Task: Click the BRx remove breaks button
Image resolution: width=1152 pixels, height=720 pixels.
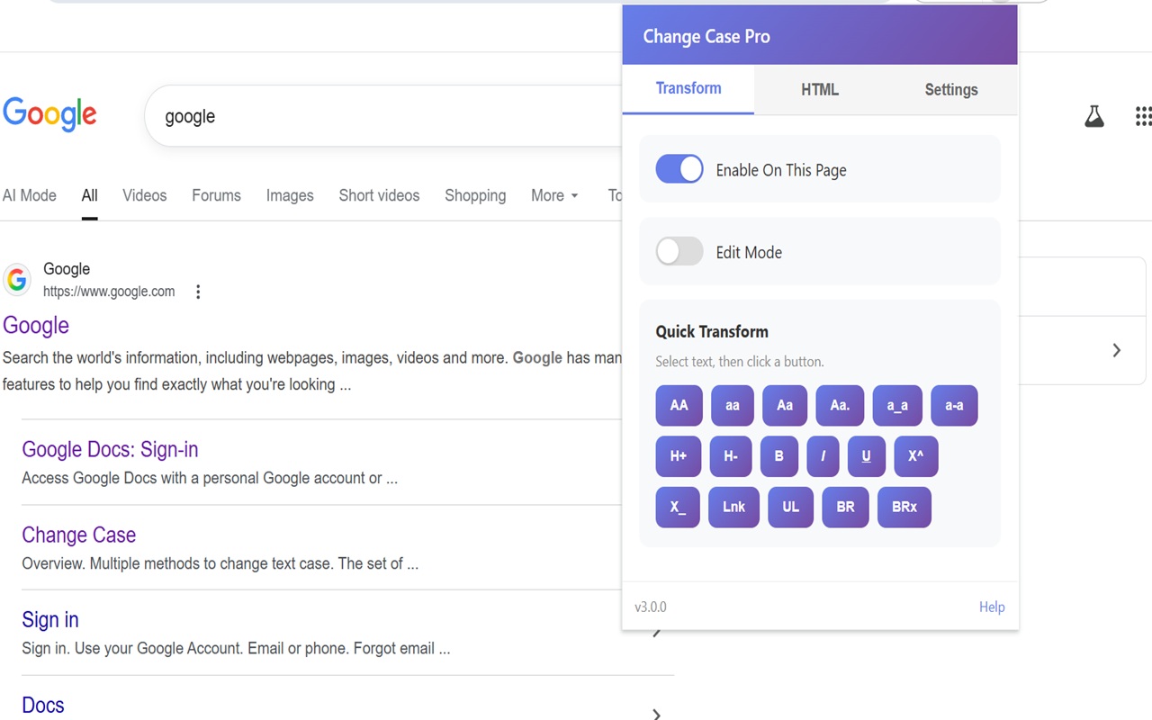Action: (904, 507)
